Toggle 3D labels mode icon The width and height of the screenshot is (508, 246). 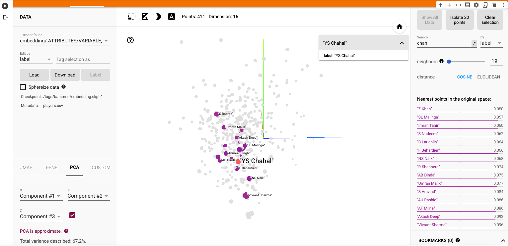point(171,17)
